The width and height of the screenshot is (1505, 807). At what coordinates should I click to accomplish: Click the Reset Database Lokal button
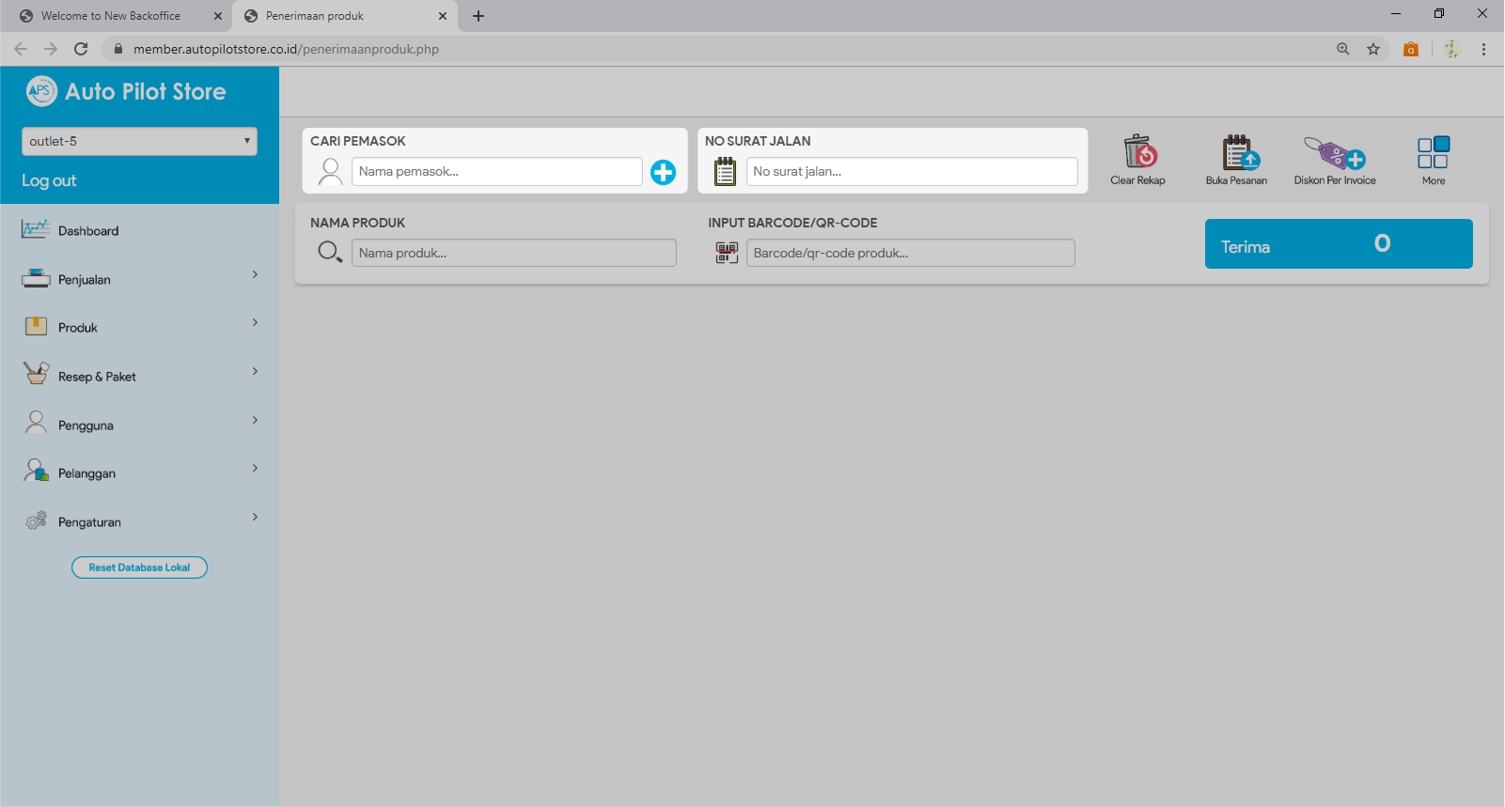139,567
